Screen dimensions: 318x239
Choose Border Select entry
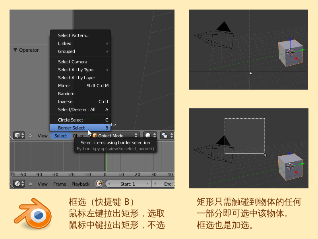[x=80, y=128]
